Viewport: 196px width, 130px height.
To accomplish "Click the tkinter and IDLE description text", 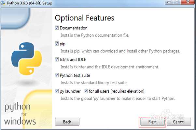I will point(110,67).
